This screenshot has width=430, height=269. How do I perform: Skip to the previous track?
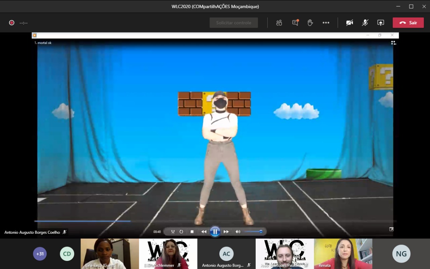tap(204, 232)
